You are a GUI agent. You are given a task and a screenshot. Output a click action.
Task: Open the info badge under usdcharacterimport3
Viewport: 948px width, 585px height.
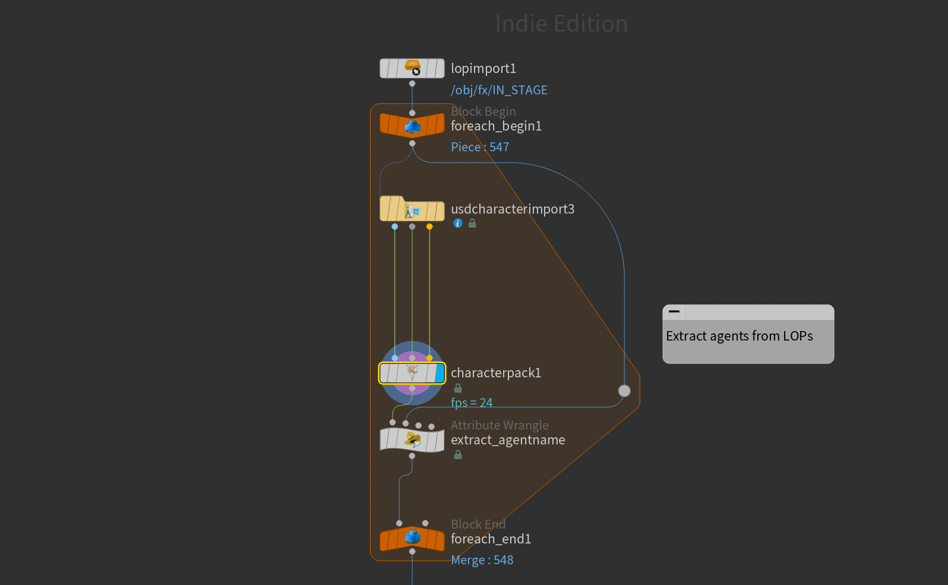click(x=458, y=224)
